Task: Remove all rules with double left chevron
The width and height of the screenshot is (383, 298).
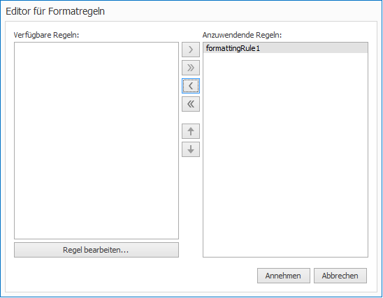Action: click(191, 104)
